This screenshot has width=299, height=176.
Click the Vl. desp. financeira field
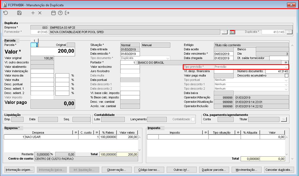pos(224,71)
